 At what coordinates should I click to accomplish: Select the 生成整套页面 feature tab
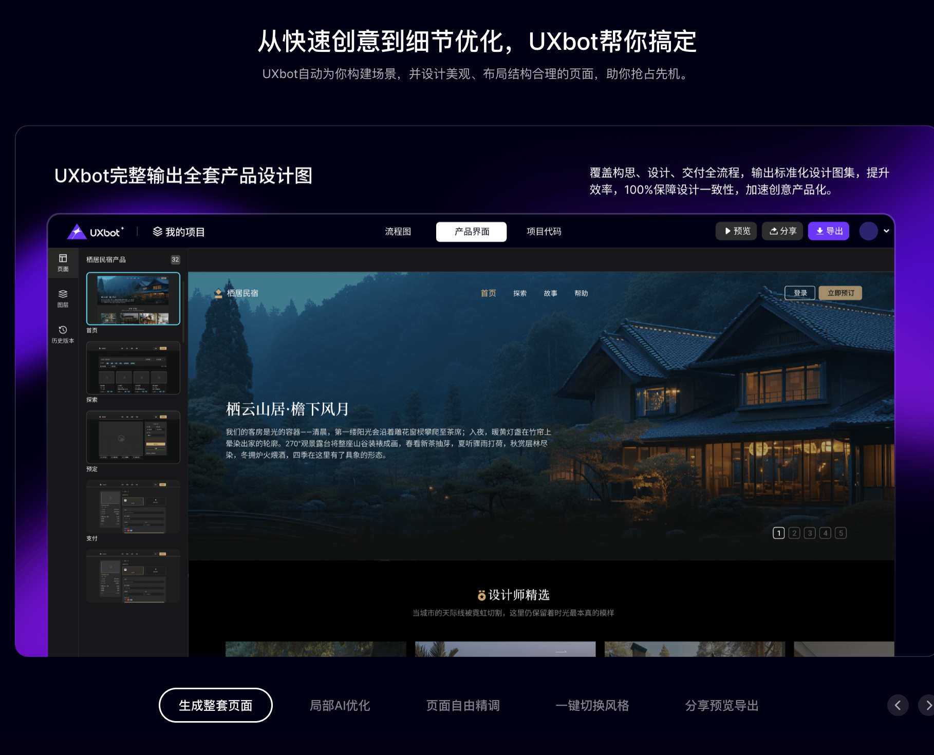[x=216, y=705]
